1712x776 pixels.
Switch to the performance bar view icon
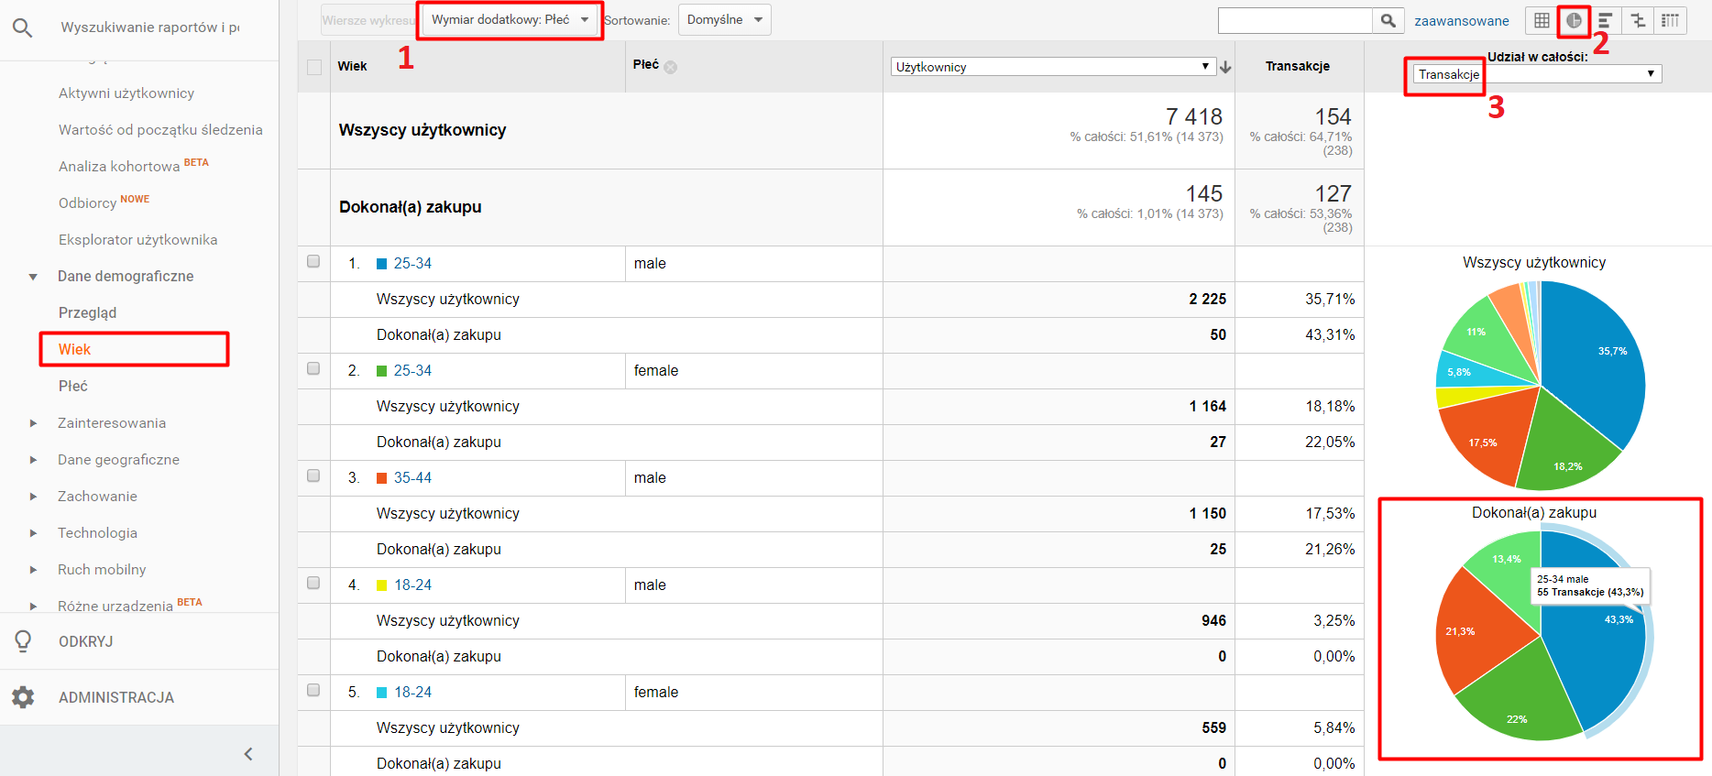click(x=1606, y=20)
